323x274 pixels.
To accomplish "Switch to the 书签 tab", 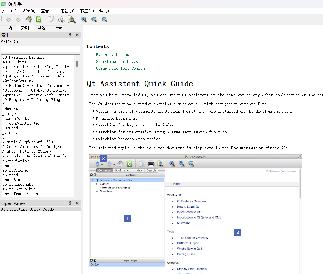I will (x=41, y=28).
